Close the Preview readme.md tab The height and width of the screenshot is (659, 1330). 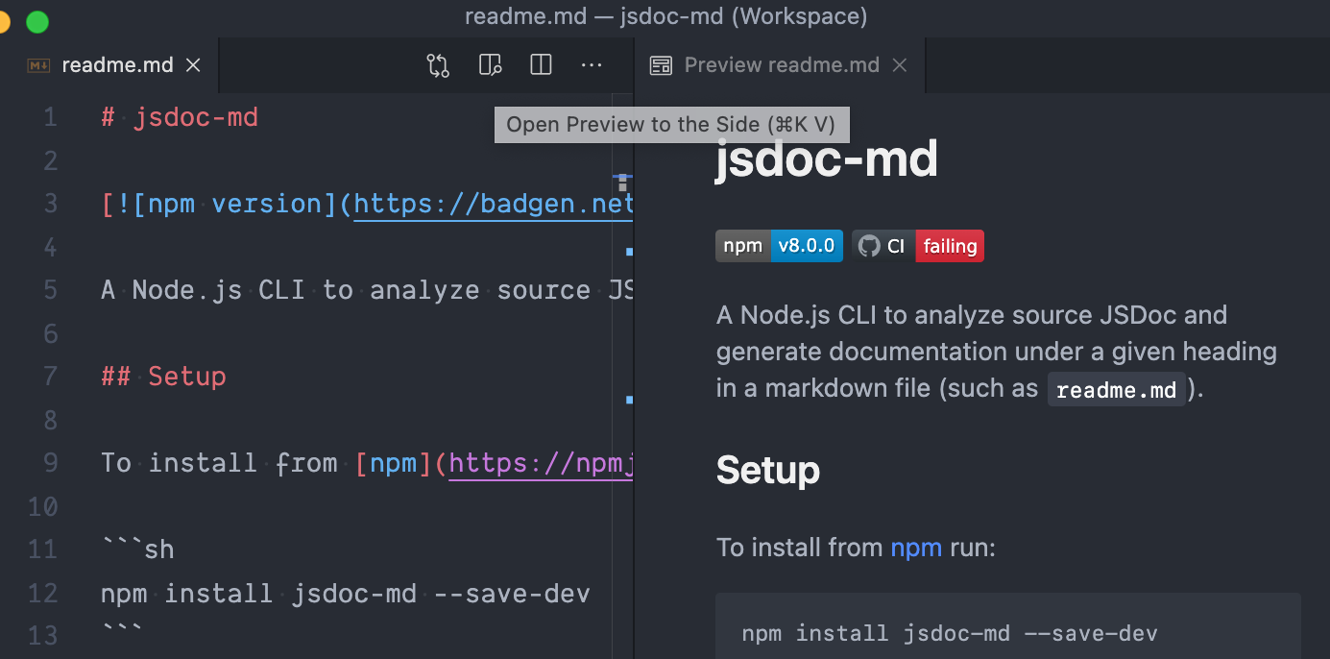coord(899,65)
